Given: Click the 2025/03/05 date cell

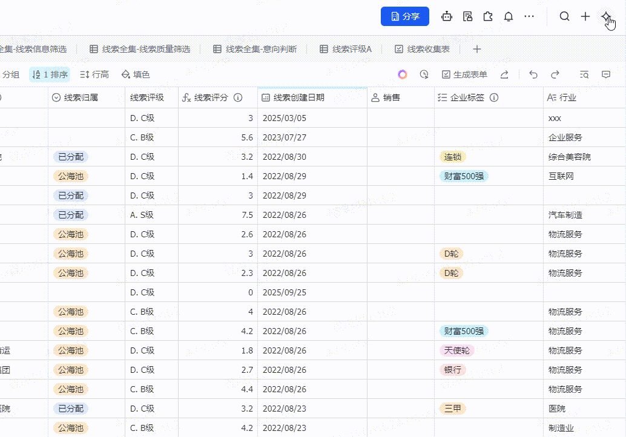Looking at the screenshot, I should click(x=312, y=118).
